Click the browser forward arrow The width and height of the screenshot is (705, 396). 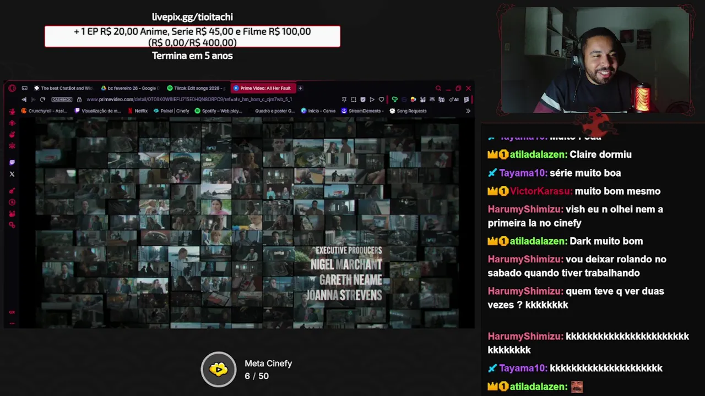coord(33,100)
